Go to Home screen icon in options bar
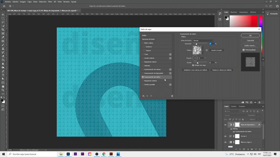 4,6
